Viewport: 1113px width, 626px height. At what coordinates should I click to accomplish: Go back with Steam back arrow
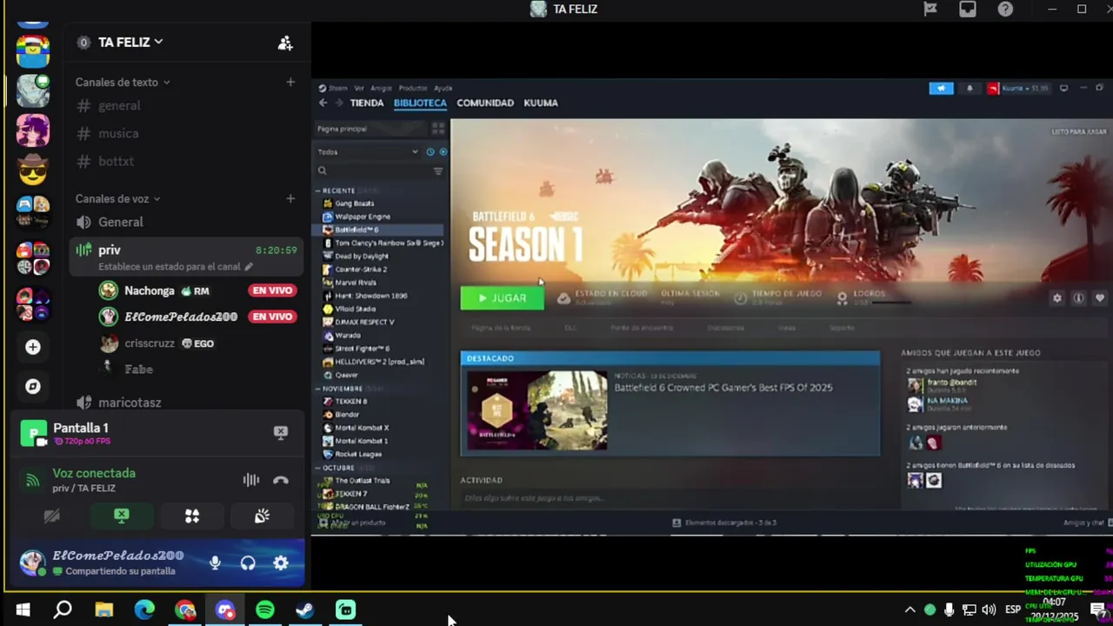[323, 103]
